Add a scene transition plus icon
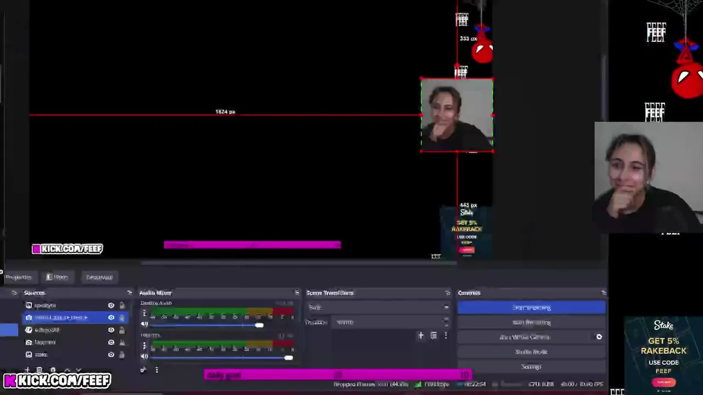703x395 pixels. point(421,335)
